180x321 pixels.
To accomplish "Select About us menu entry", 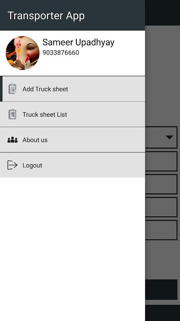I will click(72, 140).
